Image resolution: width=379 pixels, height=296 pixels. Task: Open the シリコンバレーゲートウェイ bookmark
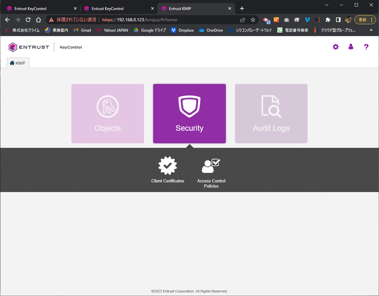click(x=250, y=30)
